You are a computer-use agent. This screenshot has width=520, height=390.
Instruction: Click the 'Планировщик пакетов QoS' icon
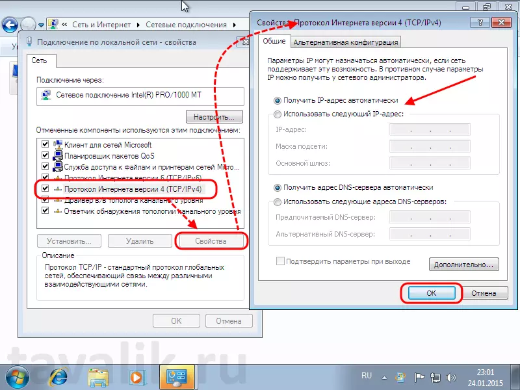coord(58,155)
